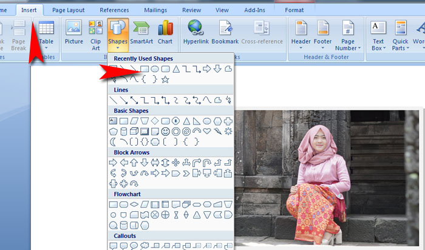Choose the oval in Recently Used Shapes
Image resolution: width=425 pixels, height=250 pixels.
point(155,69)
